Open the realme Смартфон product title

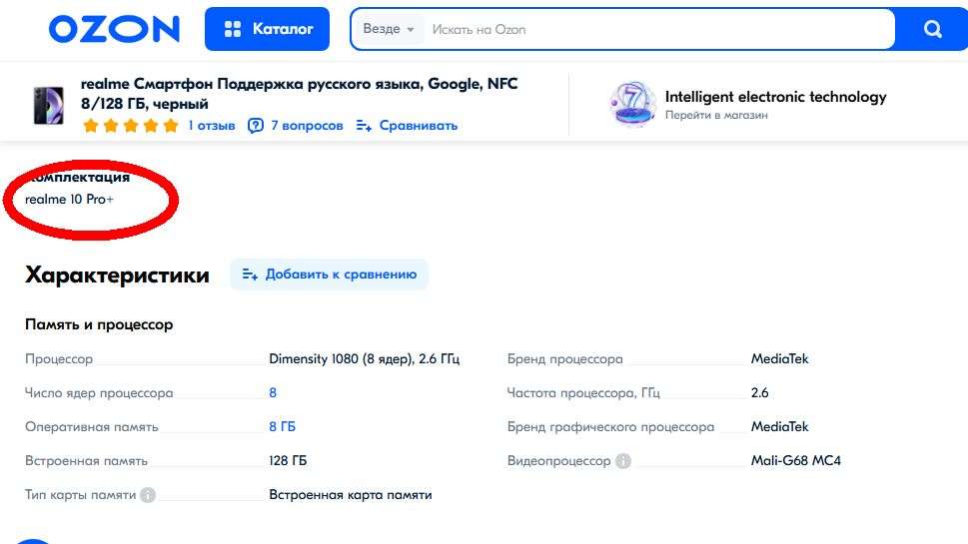300,93
